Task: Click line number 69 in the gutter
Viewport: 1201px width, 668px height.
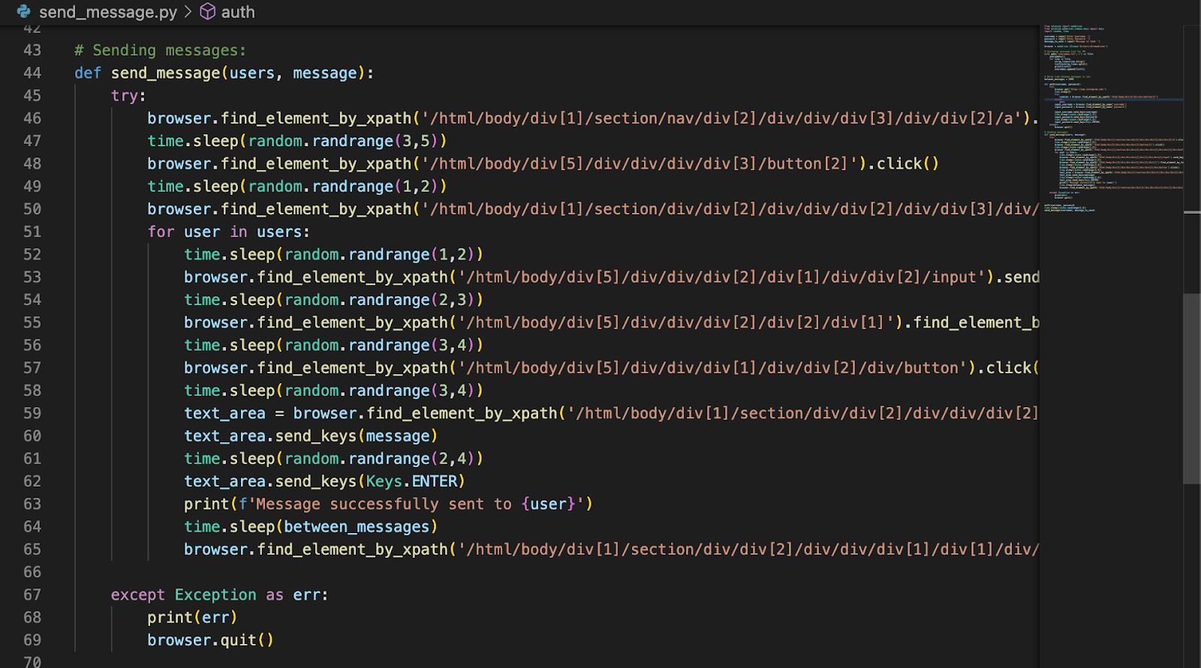Action: (x=32, y=640)
